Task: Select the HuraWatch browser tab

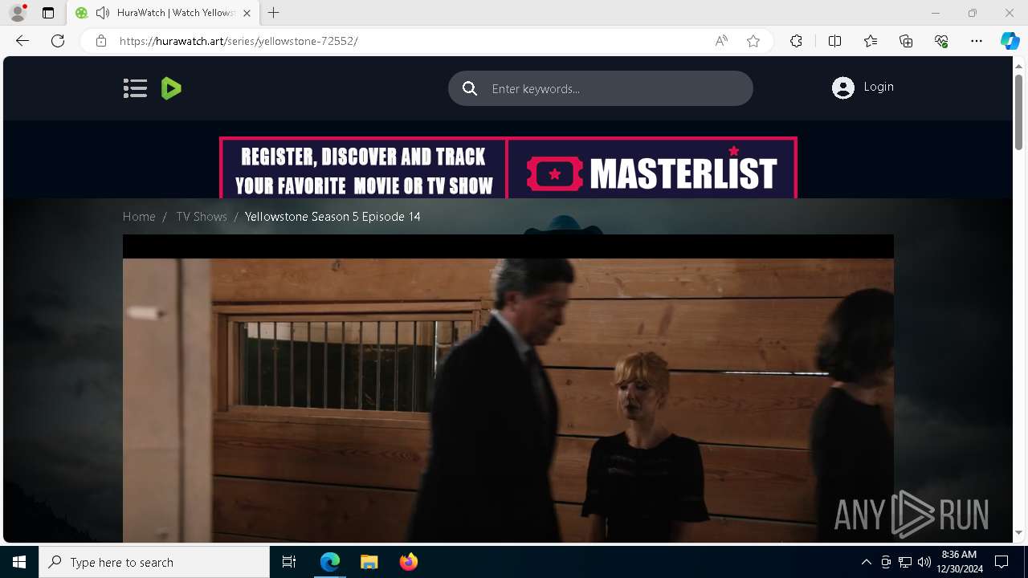Action: (163, 13)
